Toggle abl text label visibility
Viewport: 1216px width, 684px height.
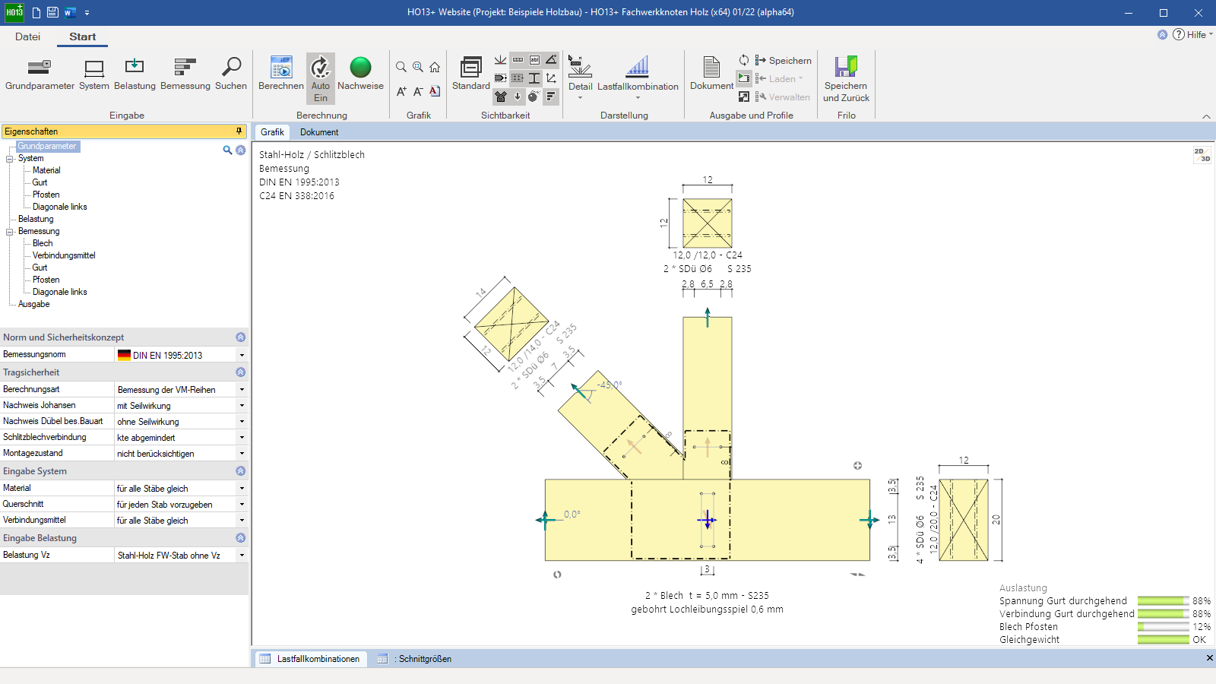[534, 60]
